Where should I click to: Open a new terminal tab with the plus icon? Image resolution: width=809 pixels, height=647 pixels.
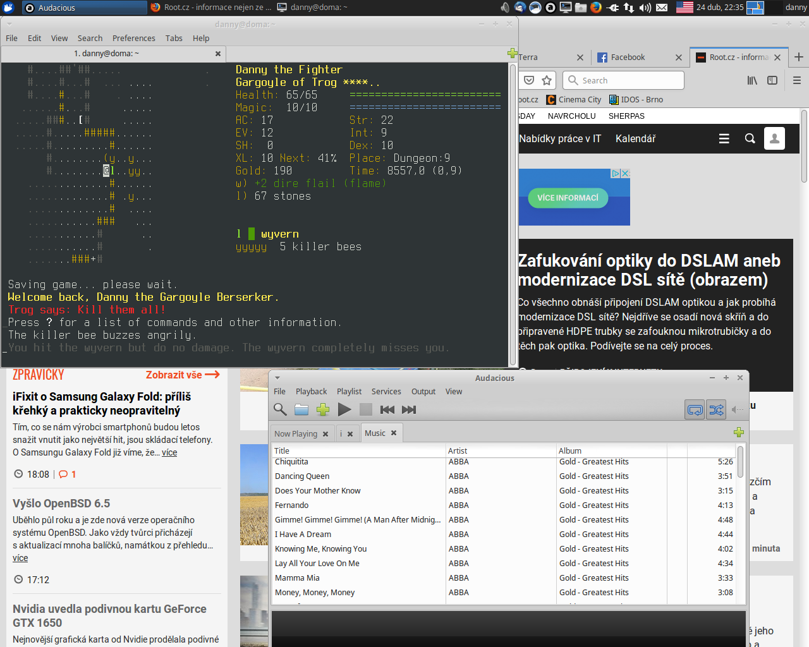pyautogui.click(x=513, y=54)
